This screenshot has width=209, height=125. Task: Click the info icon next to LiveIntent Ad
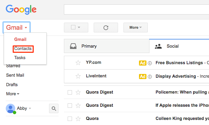pyautogui.click(x=150, y=77)
